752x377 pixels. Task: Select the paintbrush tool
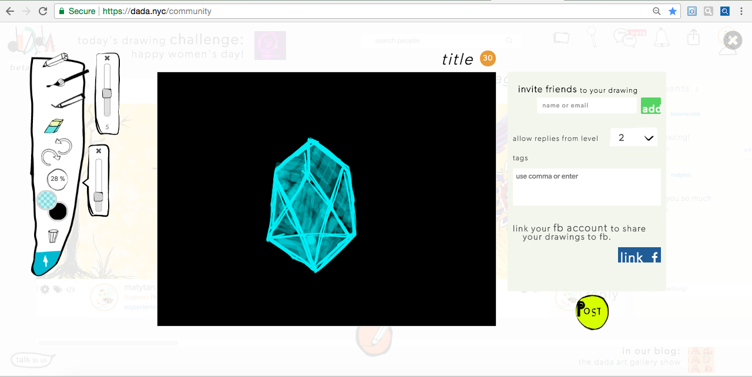(x=66, y=79)
